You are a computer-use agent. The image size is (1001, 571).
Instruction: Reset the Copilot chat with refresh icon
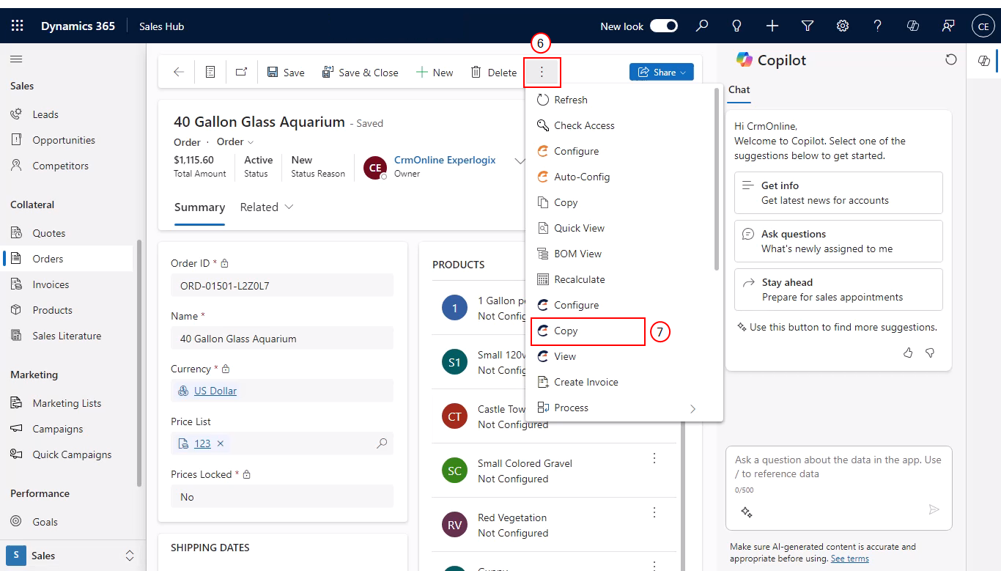click(x=951, y=59)
